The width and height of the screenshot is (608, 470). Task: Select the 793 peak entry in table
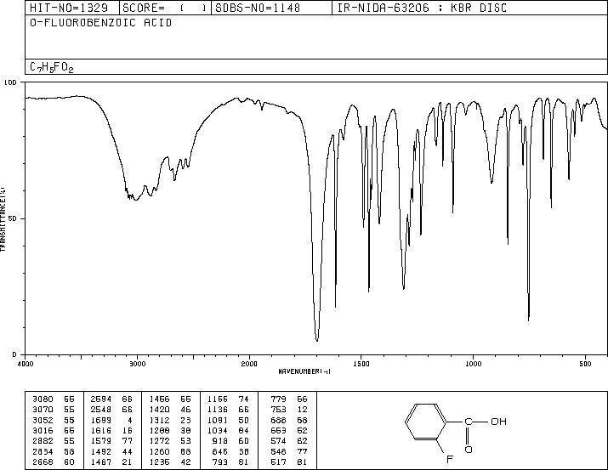(232, 462)
